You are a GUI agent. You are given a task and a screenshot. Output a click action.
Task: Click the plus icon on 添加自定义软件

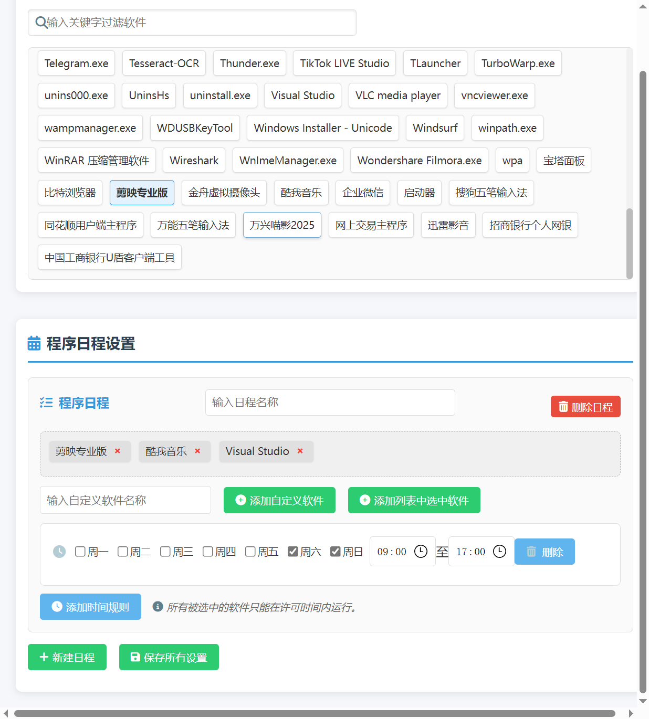click(240, 500)
